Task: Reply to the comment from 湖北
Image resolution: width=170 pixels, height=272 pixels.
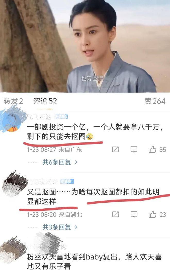Action: (x=134, y=214)
